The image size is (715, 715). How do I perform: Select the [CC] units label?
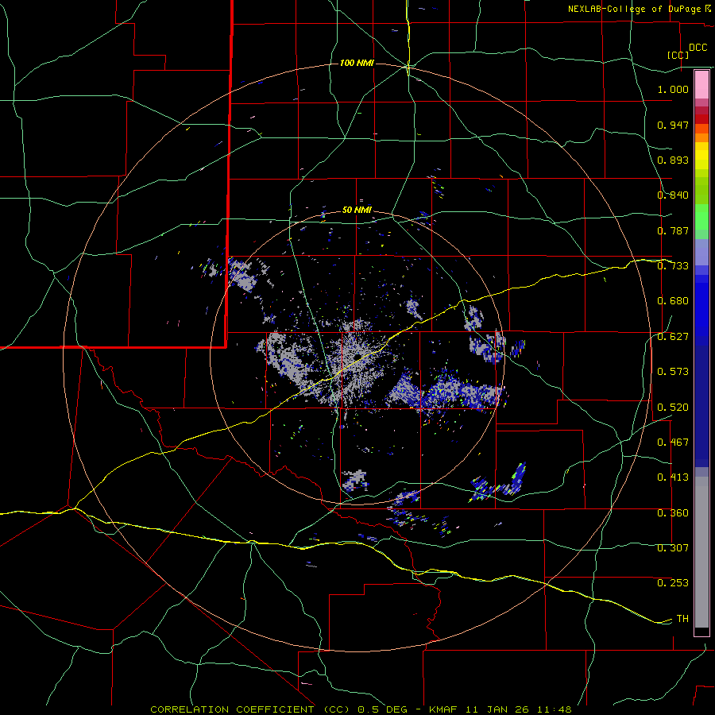pos(678,55)
